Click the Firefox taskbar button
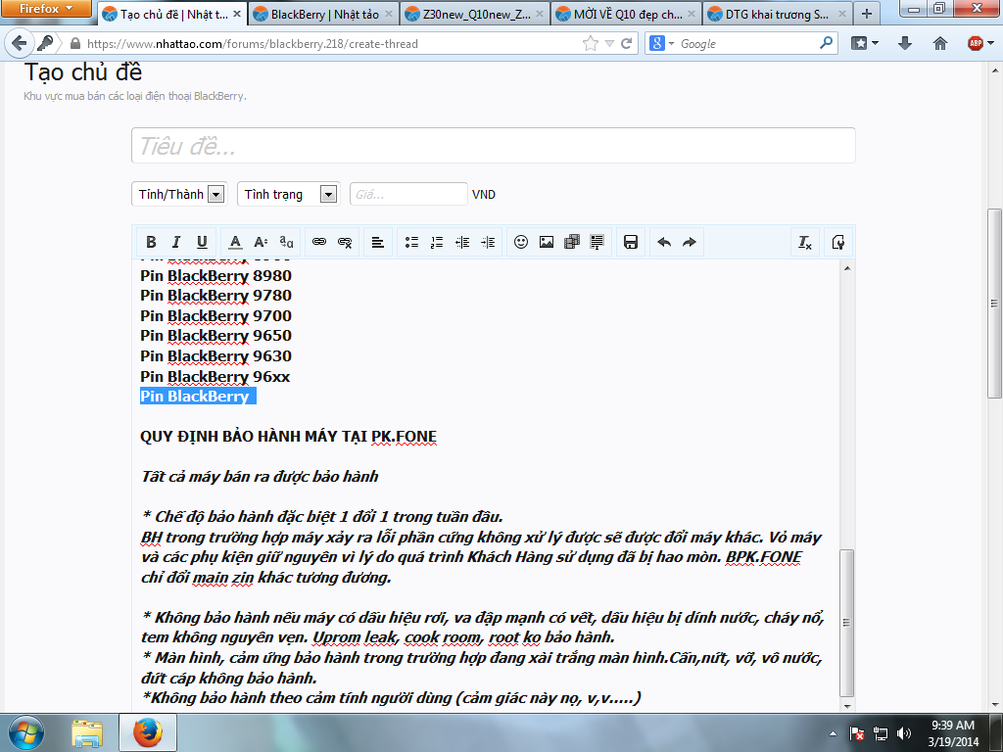 tap(148, 732)
